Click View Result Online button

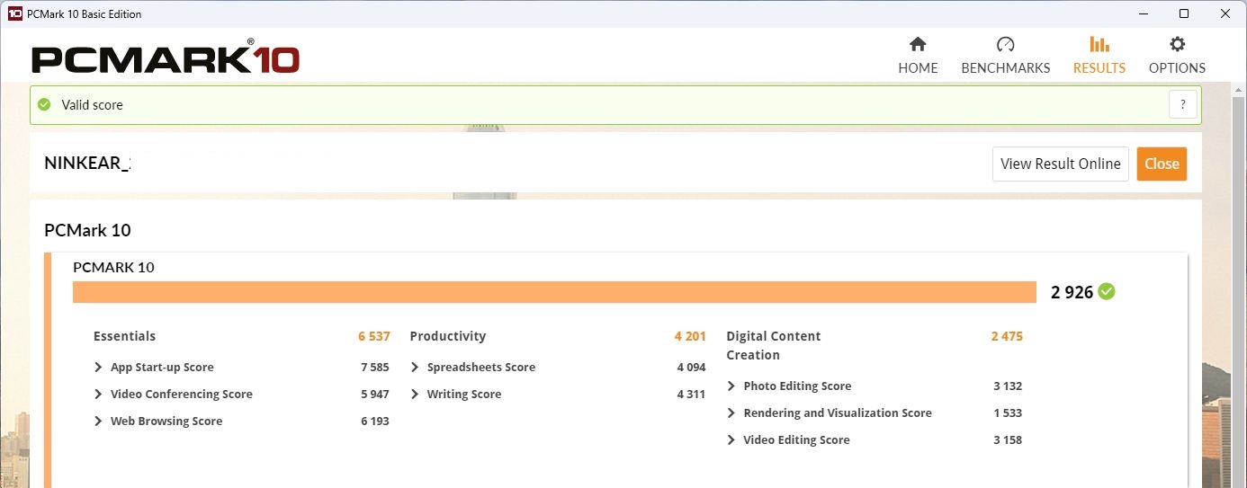pyautogui.click(x=1060, y=164)
